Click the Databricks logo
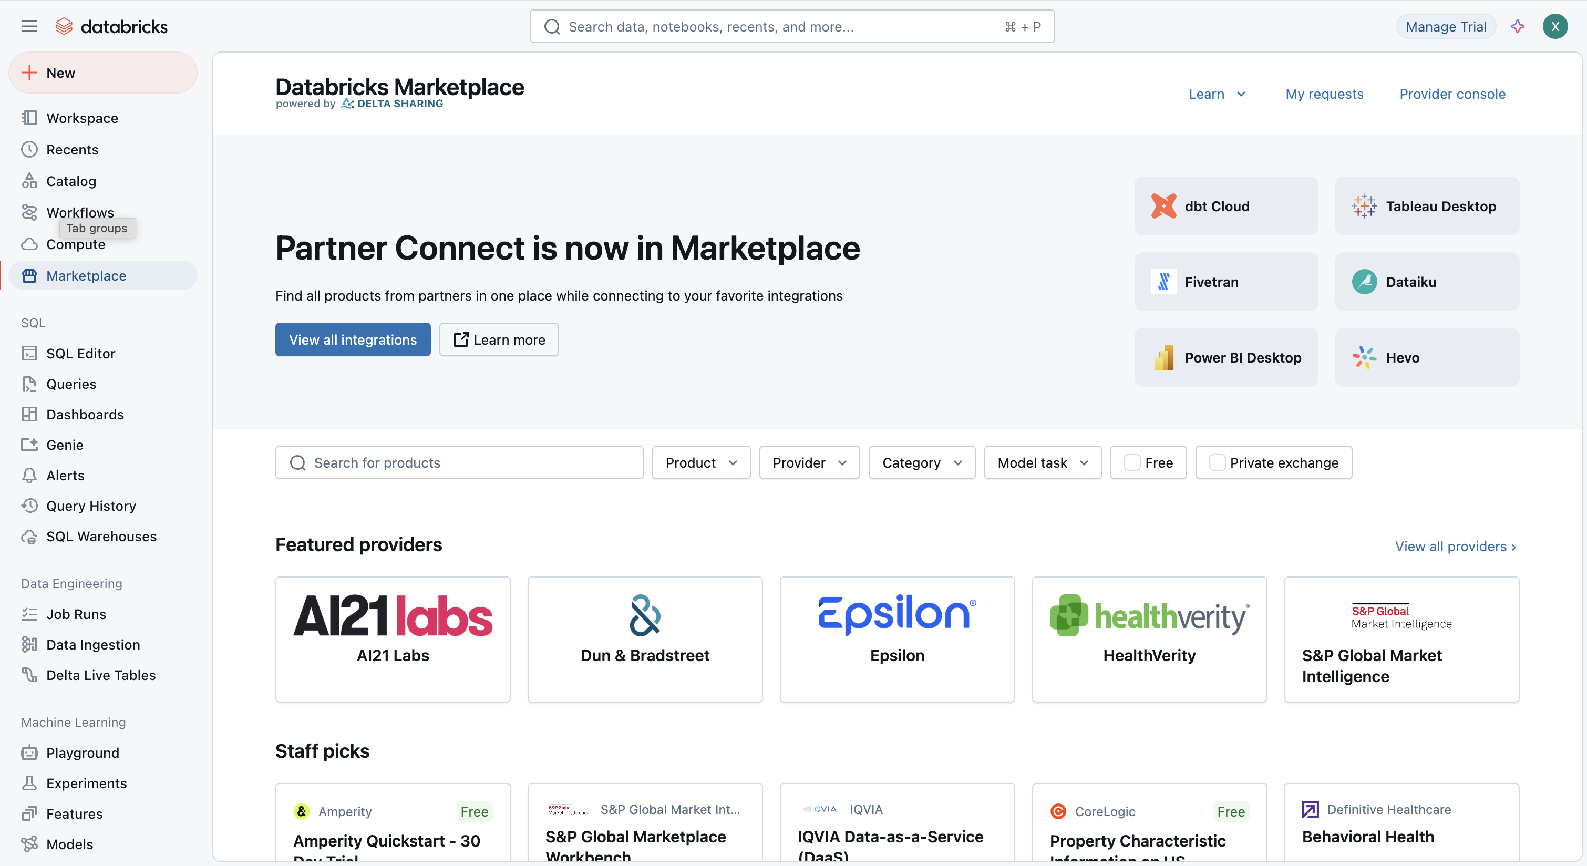This screenshot has height=866, width=1587. [111, 26]
